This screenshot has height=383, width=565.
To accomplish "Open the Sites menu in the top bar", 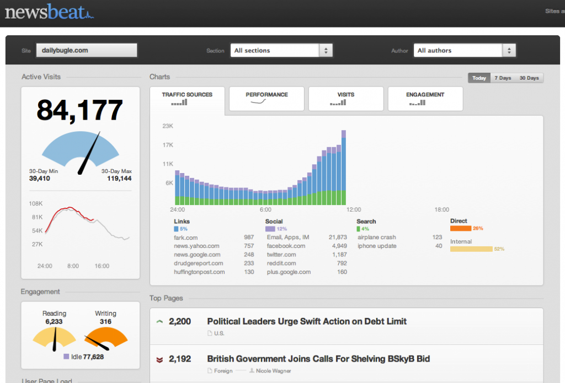I will click(555, 10).
